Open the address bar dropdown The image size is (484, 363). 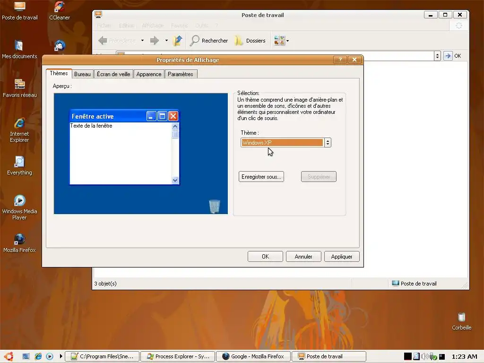tap(437, 56)
